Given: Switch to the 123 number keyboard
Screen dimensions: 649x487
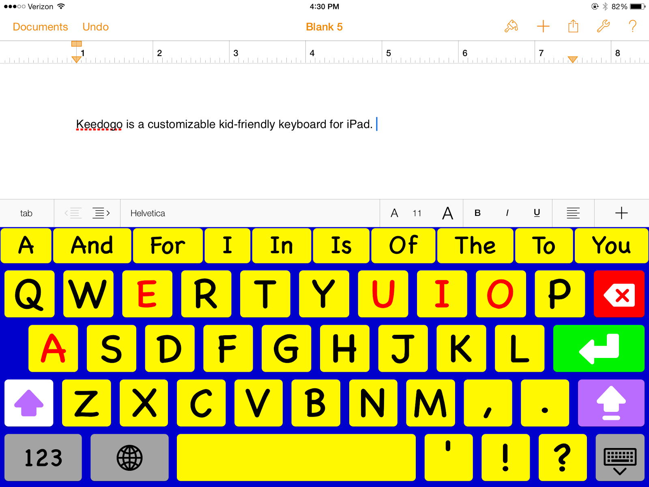Looking at the screenshot, I should (43, 457).
